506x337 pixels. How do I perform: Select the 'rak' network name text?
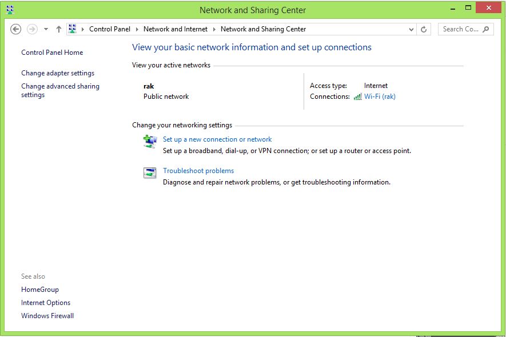point(149,86)
